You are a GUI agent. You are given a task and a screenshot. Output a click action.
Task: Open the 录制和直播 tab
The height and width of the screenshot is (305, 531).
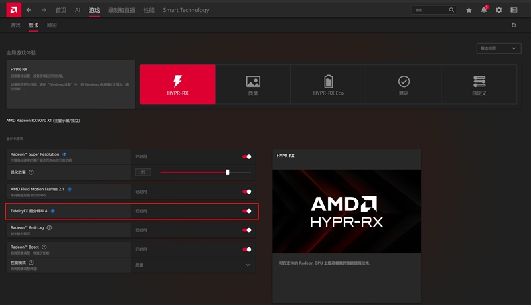(121, 10)
